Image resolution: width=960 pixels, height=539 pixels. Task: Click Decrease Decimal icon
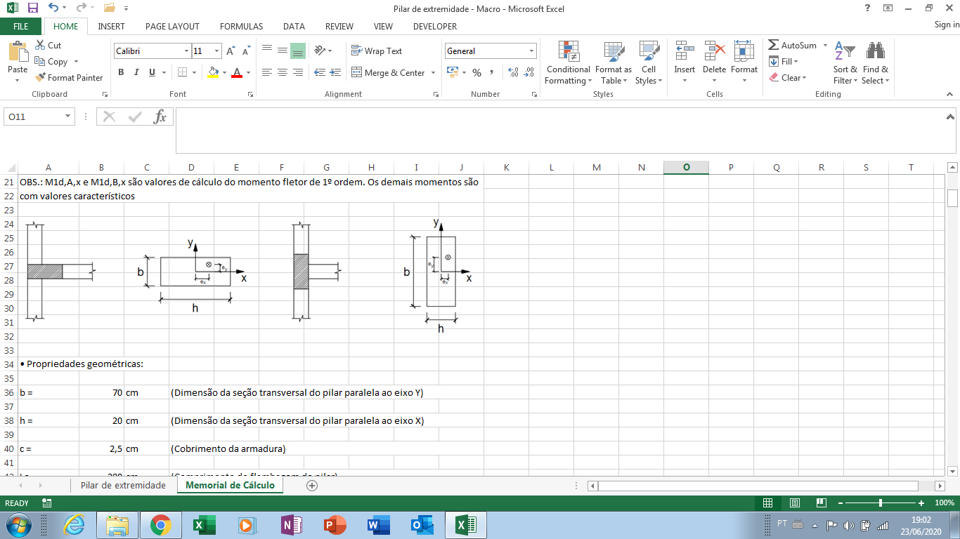point(528,72)
